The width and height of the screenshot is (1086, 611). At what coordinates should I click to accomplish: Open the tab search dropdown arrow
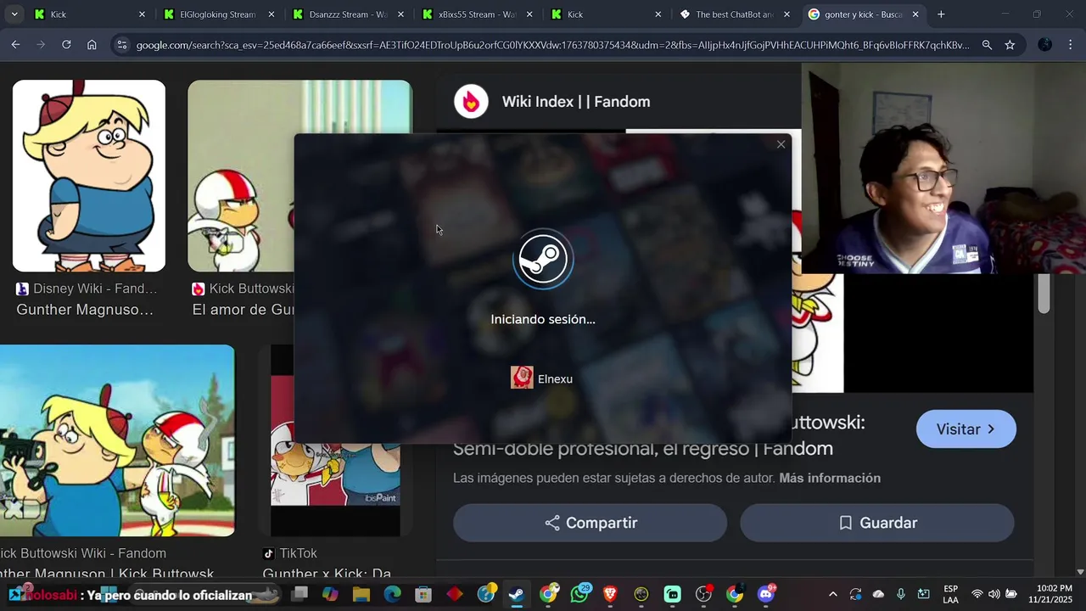[x=14, y=14]
